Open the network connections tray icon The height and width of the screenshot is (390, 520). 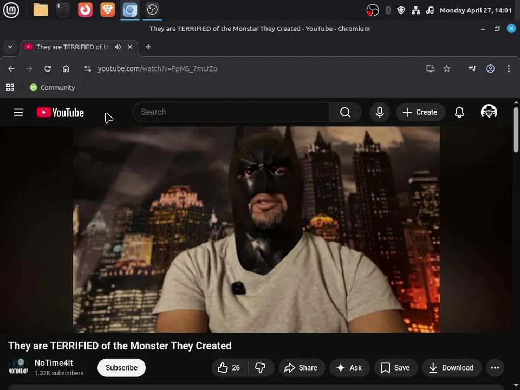point(416,10)
